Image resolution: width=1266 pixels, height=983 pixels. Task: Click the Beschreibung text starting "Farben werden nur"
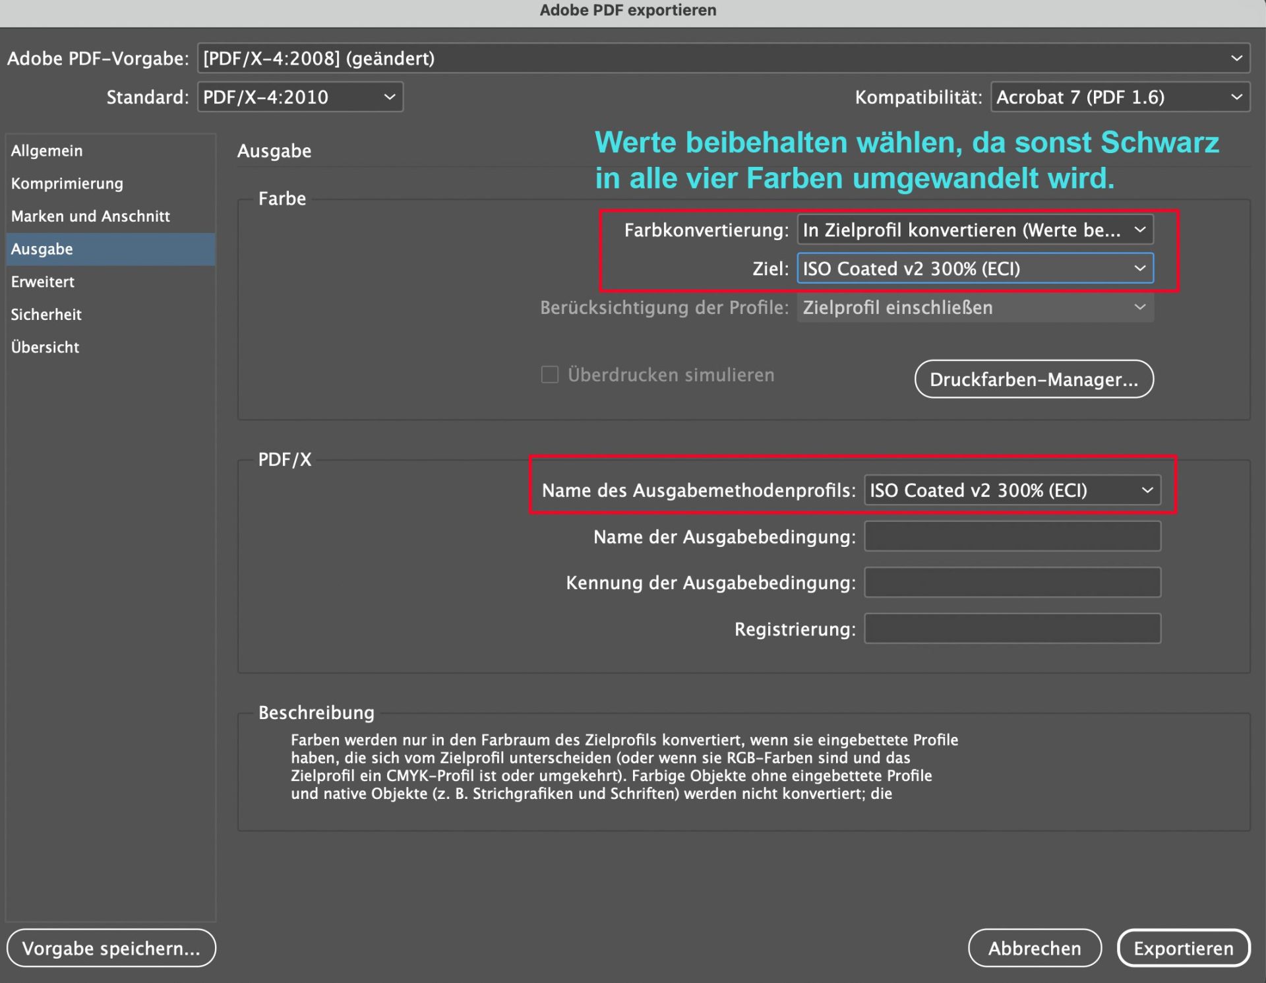624,767
